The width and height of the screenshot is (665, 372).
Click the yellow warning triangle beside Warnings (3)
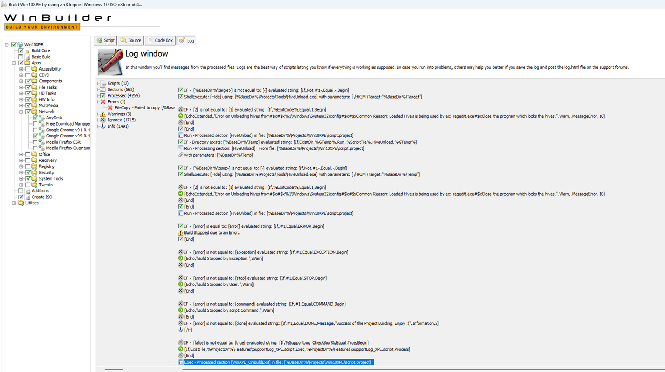pos(103,114)
